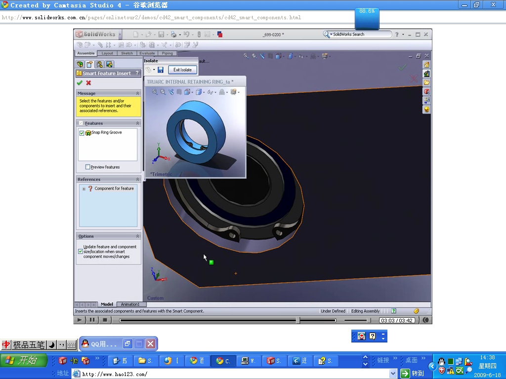Click Zoom to Fit in main viewport

[x=246, y=56]
